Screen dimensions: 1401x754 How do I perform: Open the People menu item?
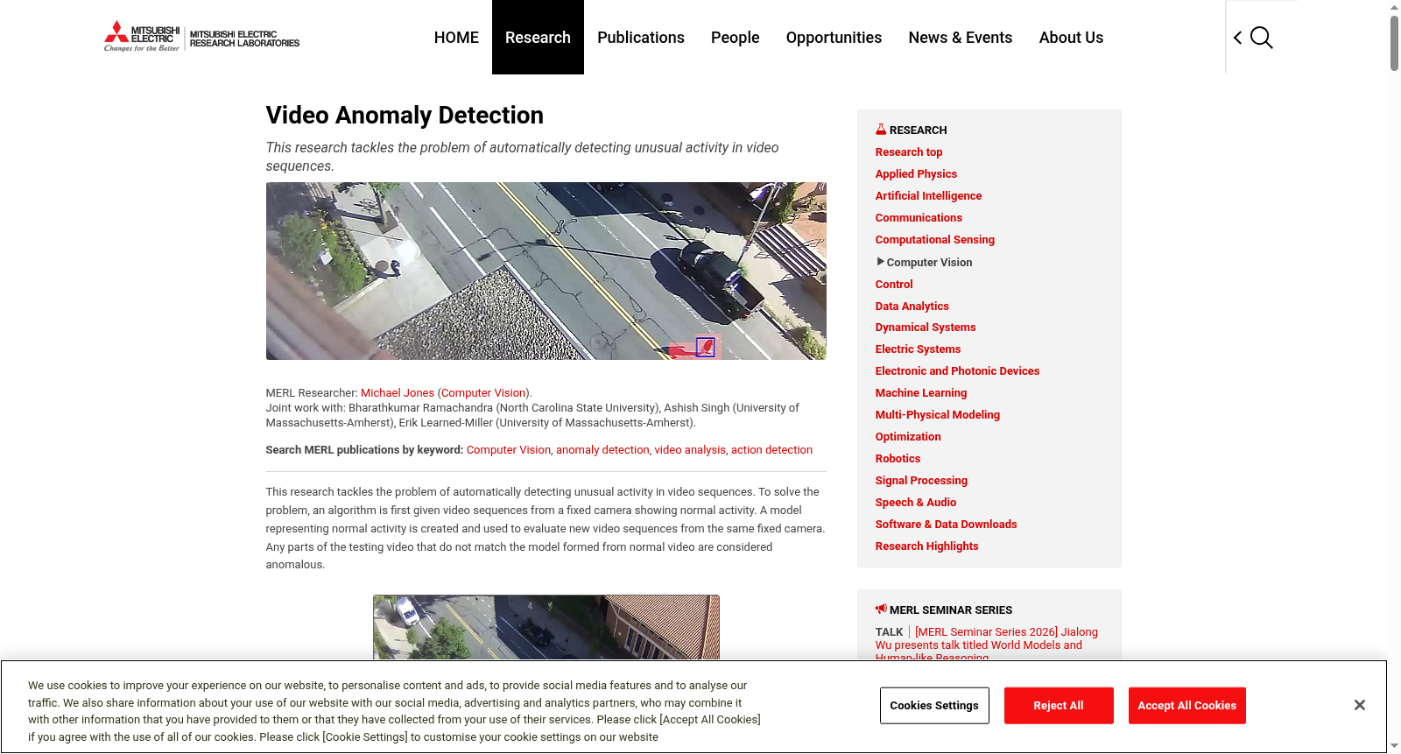tap(736, 38)
